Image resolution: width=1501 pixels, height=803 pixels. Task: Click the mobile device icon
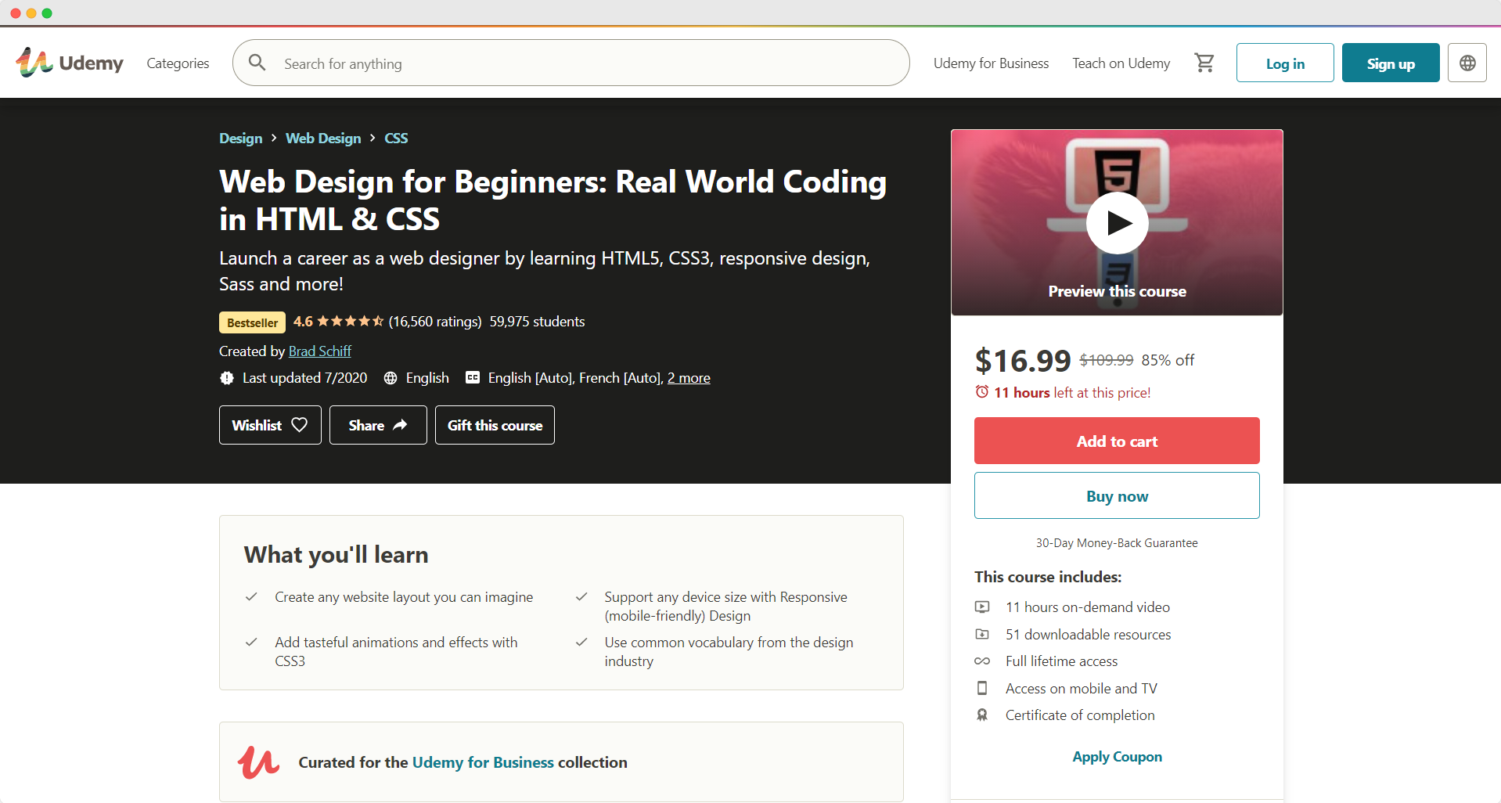click(982, 688)
